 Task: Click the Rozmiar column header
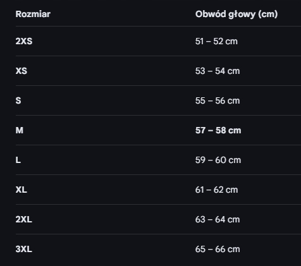click(33, 14)
